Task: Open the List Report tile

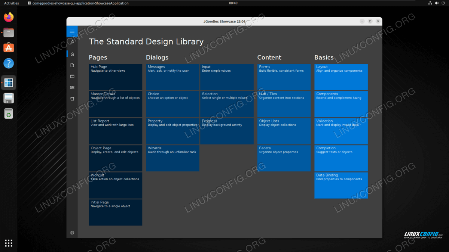Action: 116,131
